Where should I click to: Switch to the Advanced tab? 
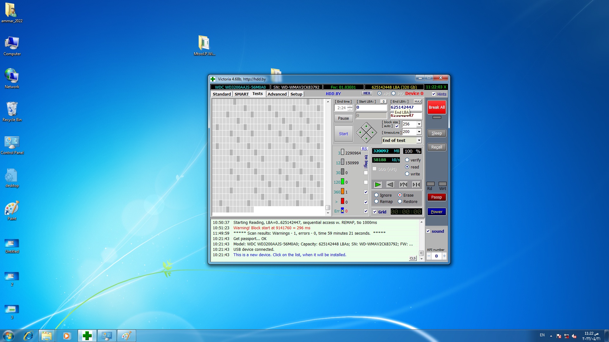click(277, 94)
